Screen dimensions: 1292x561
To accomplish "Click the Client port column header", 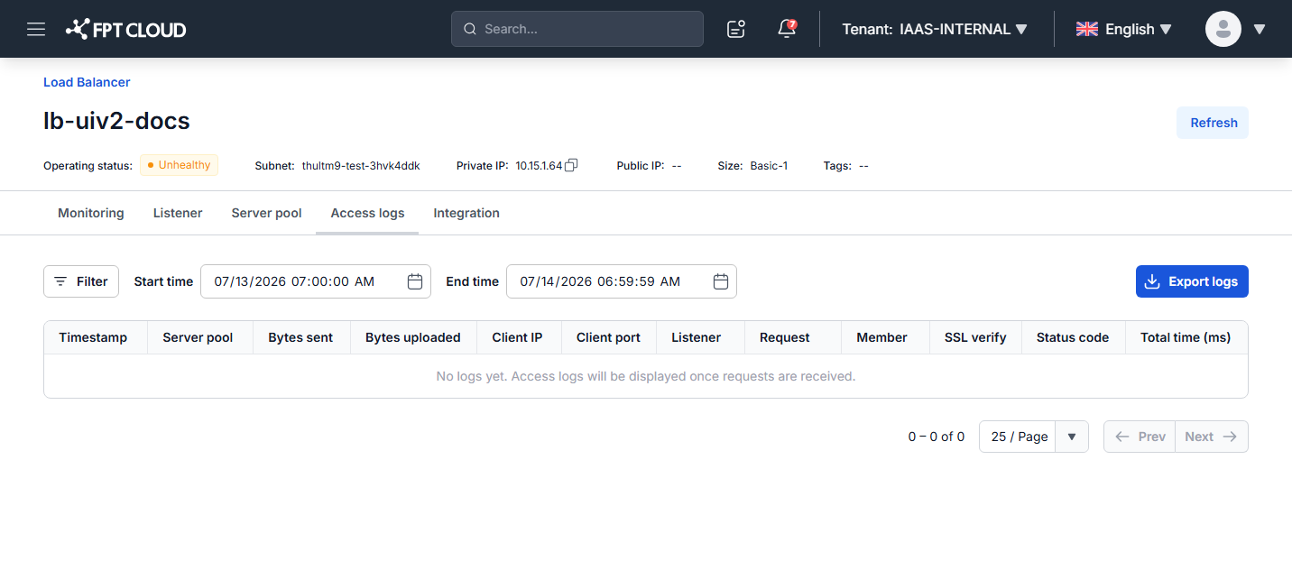I will click(608, 337).
